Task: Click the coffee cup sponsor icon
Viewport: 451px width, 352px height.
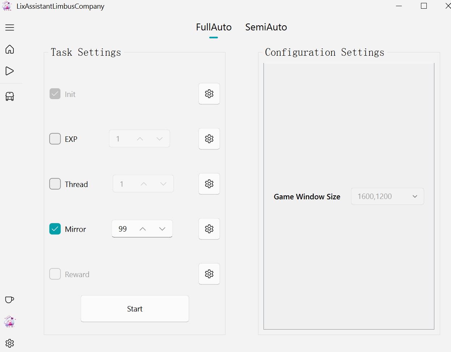Action: [x=10, y=300]
